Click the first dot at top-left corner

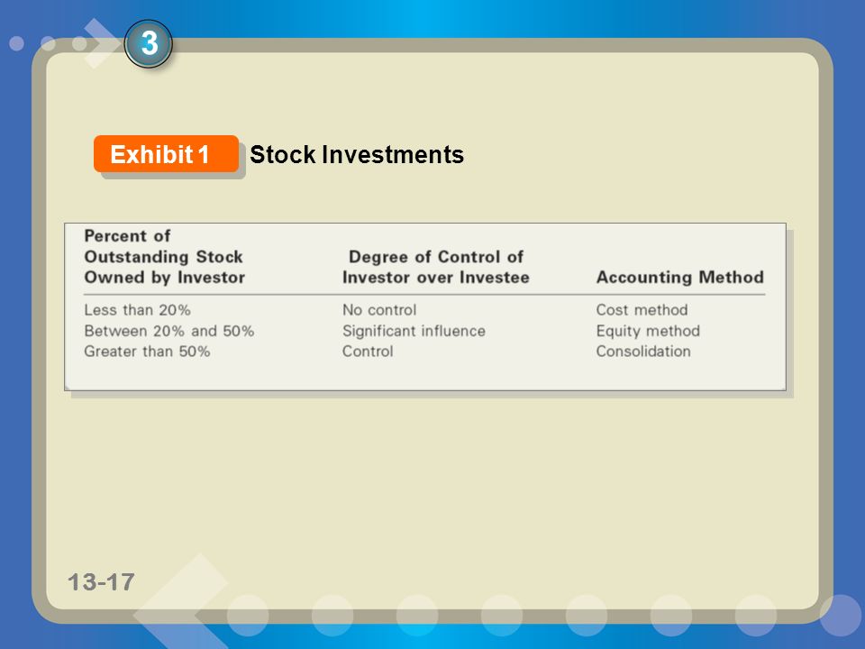click(16, 43)
